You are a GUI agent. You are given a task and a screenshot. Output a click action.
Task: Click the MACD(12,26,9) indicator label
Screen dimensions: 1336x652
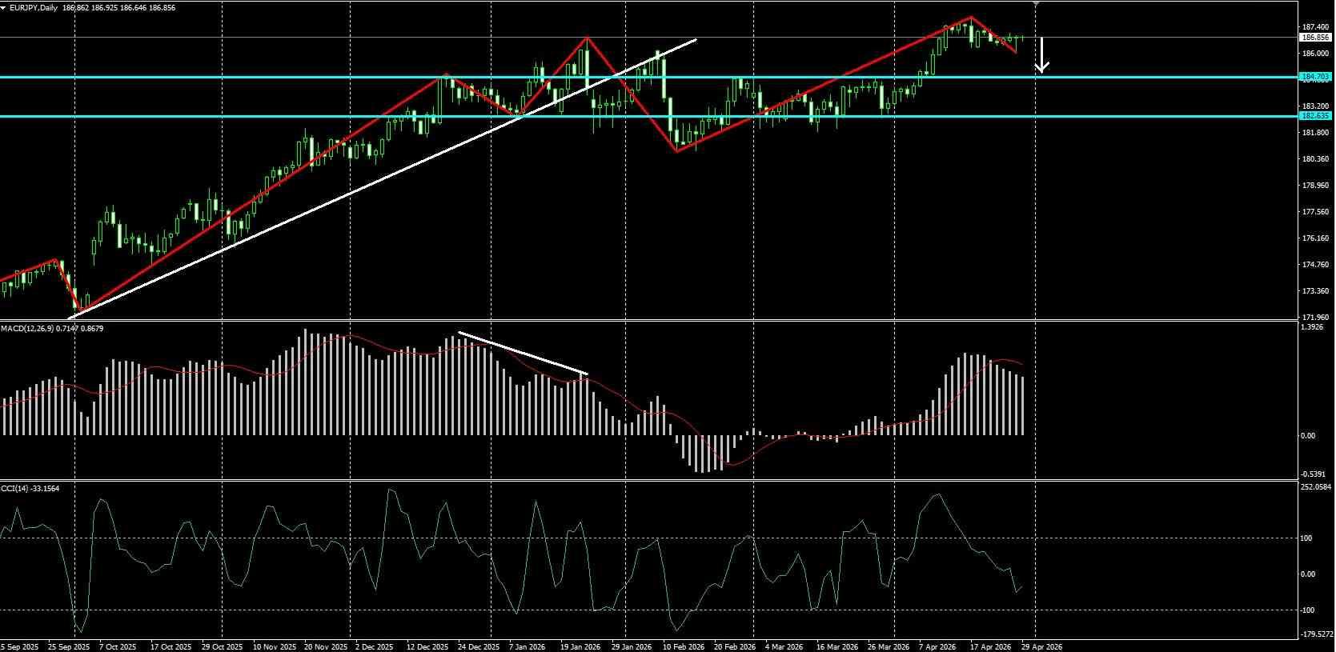click(x=29, y=328)
